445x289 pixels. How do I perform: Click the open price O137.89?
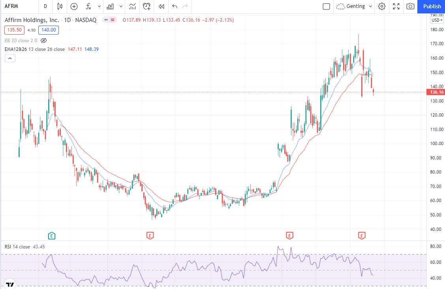132,20
